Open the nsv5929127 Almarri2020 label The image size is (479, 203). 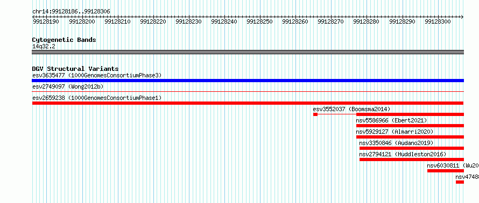click(395, 132)
